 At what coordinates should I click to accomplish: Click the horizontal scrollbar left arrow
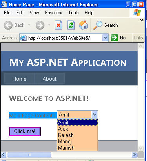point(4,155)
